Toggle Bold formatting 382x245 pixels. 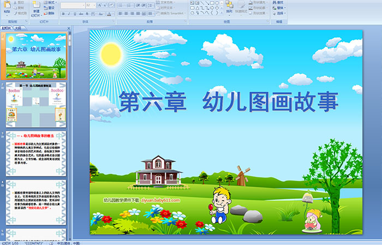coord(63,14)
